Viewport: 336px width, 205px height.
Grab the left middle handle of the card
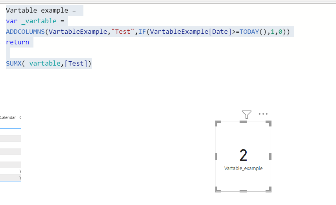point(216,156)
